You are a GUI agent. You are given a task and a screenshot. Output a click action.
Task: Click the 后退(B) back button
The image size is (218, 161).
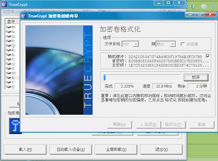point(149,124)
